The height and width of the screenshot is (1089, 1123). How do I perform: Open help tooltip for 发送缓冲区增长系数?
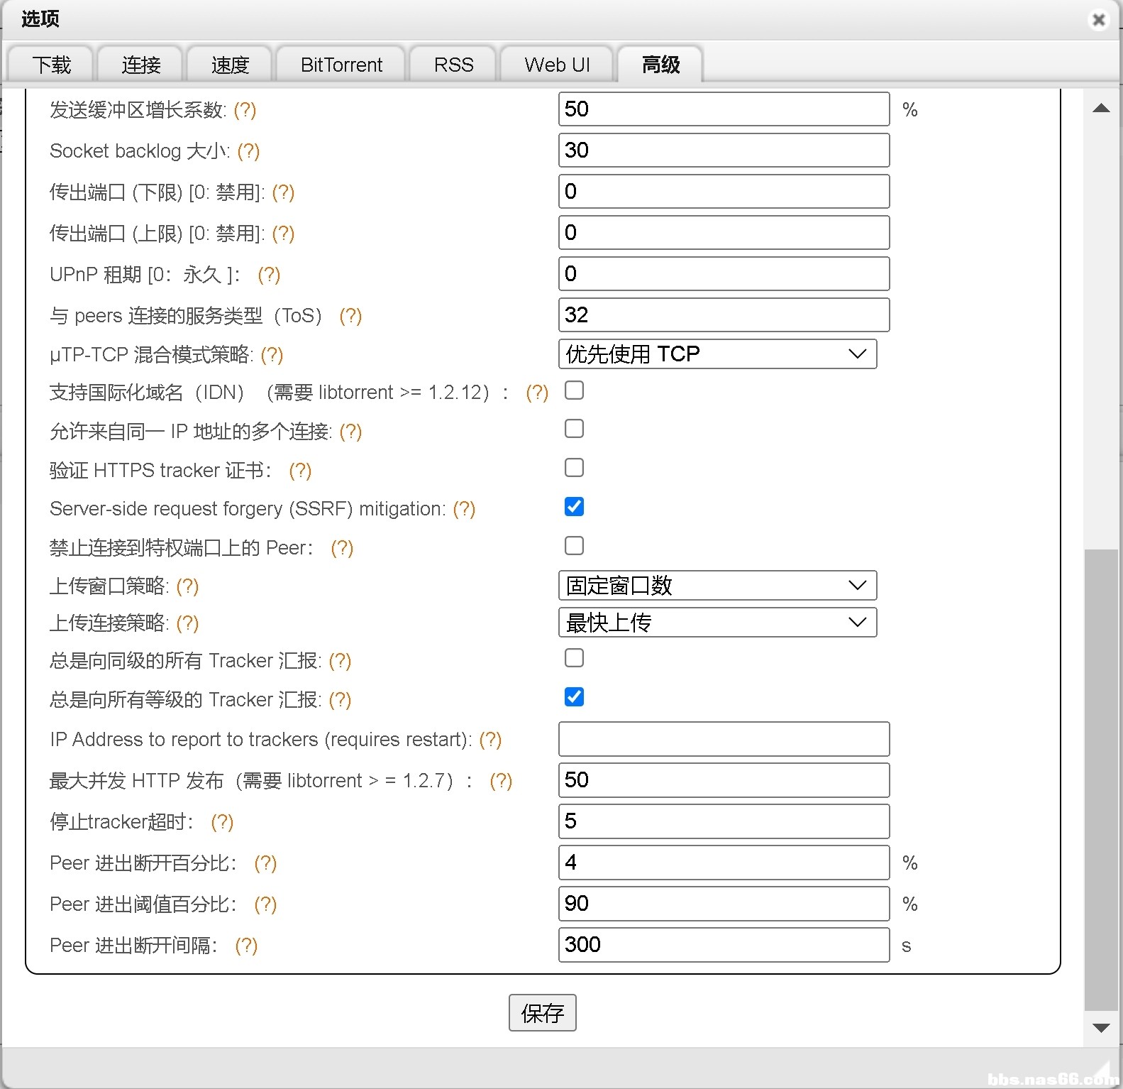245,110
